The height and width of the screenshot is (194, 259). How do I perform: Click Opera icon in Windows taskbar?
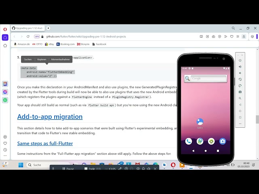click(173, 165)
